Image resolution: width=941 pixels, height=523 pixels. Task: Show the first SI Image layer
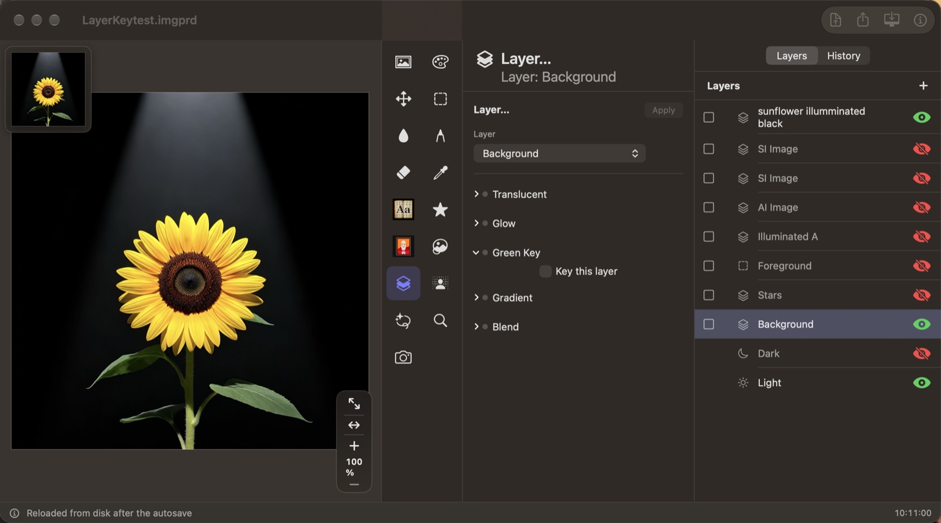[922, 149]
